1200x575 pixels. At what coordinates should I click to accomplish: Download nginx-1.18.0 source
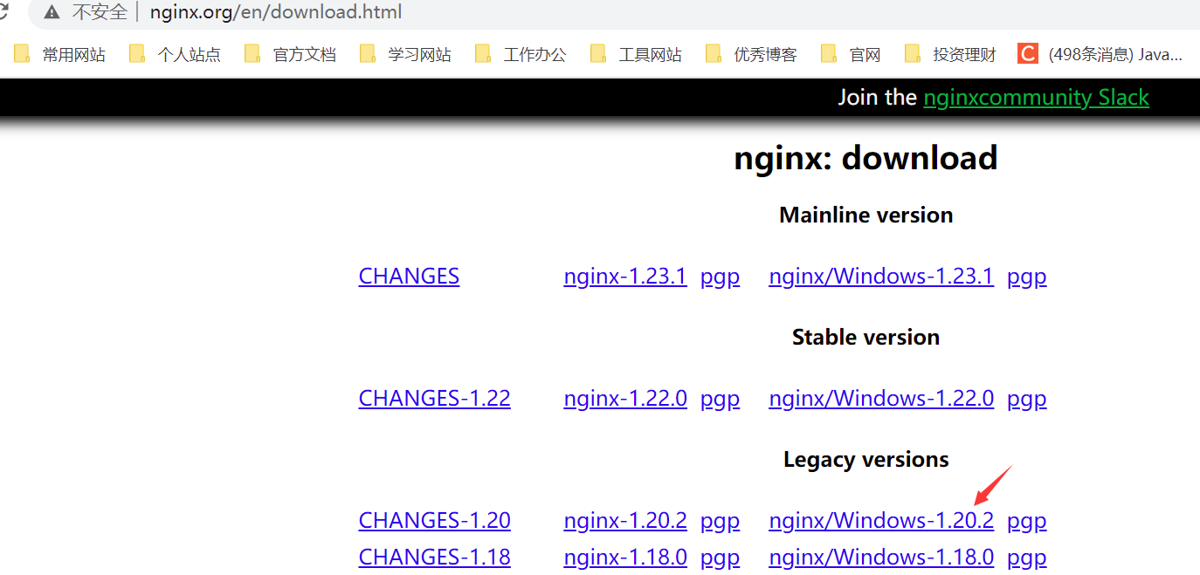[x=625, y=558]
